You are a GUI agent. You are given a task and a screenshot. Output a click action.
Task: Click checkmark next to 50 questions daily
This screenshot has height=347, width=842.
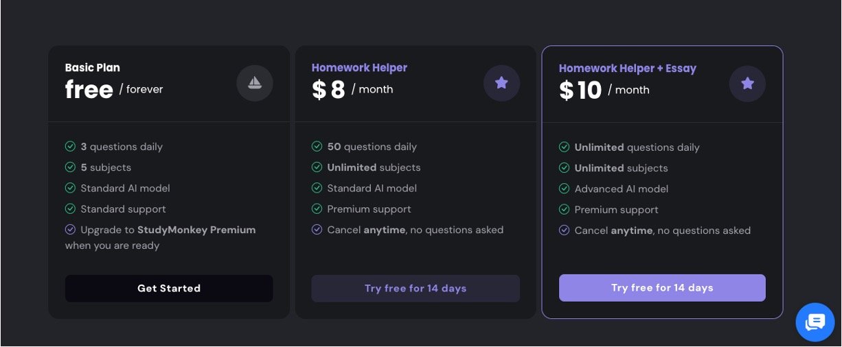317,147
